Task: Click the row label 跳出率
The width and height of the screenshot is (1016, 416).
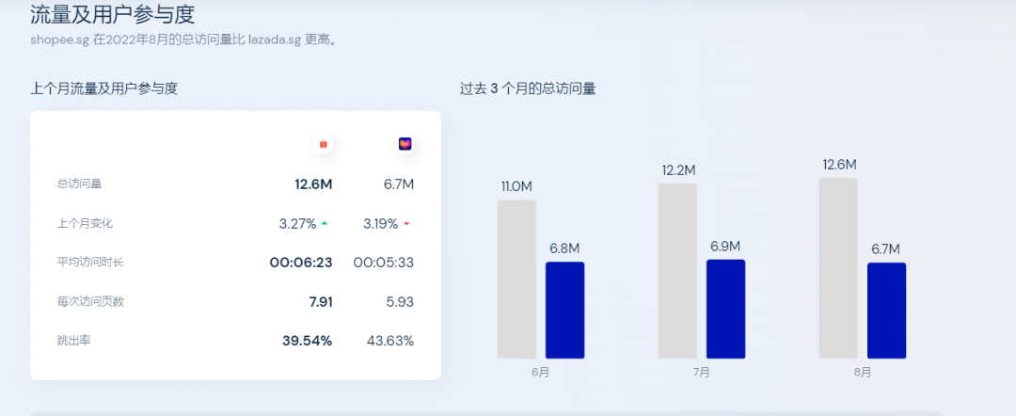Action: (74, 340)
